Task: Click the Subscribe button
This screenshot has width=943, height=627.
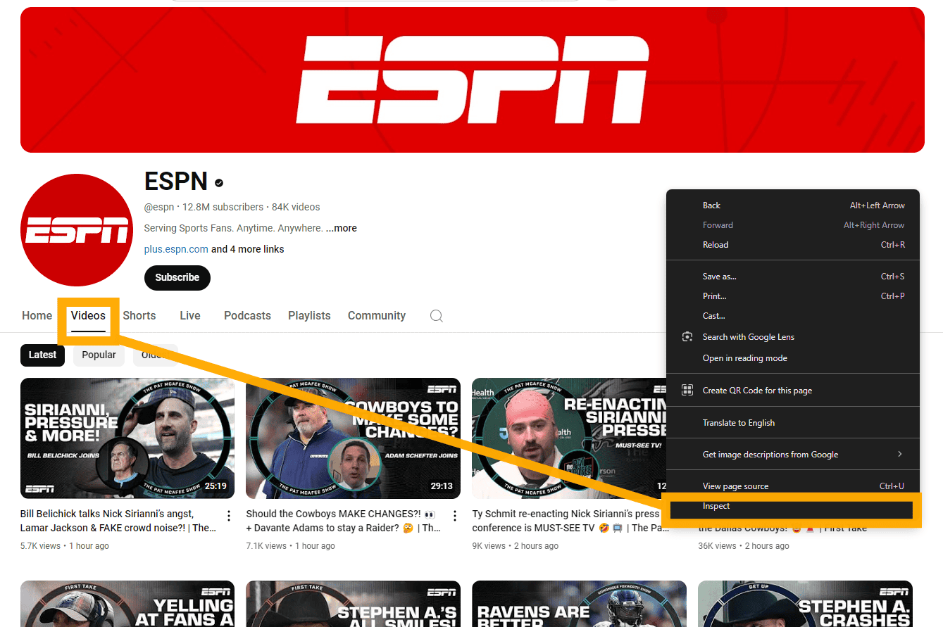Action: coord(177,277)
